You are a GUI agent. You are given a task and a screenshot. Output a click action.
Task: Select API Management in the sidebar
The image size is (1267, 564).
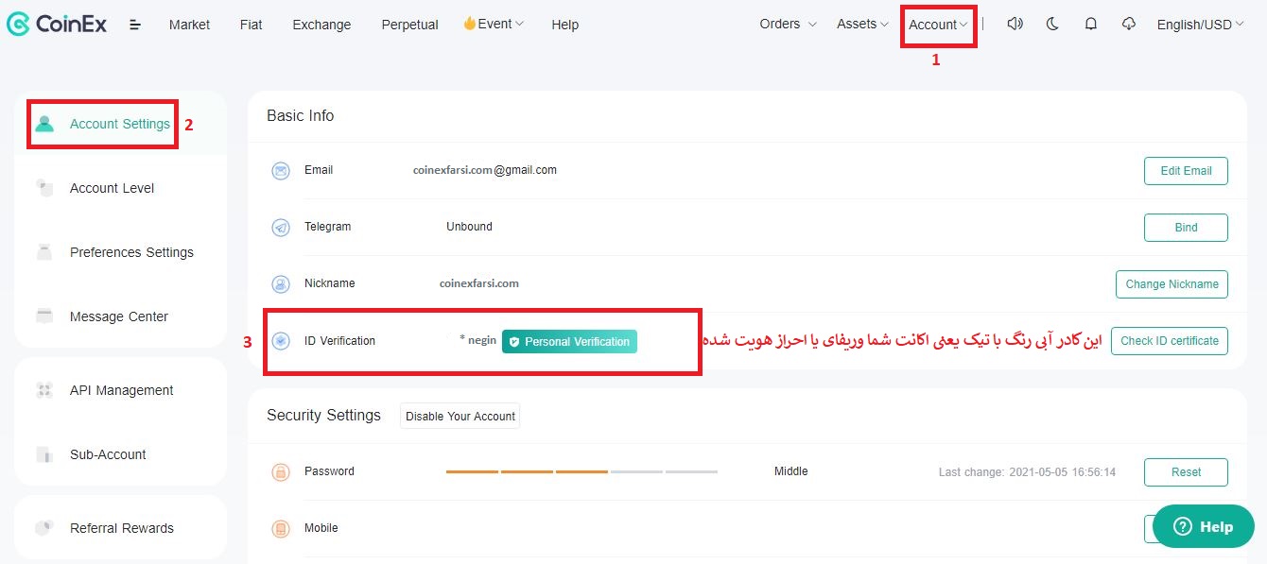120,390
